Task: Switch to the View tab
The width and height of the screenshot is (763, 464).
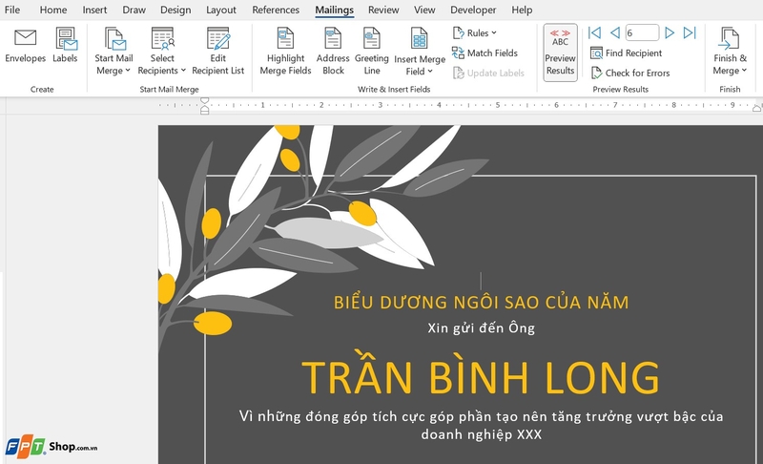Action: [424, 10]
